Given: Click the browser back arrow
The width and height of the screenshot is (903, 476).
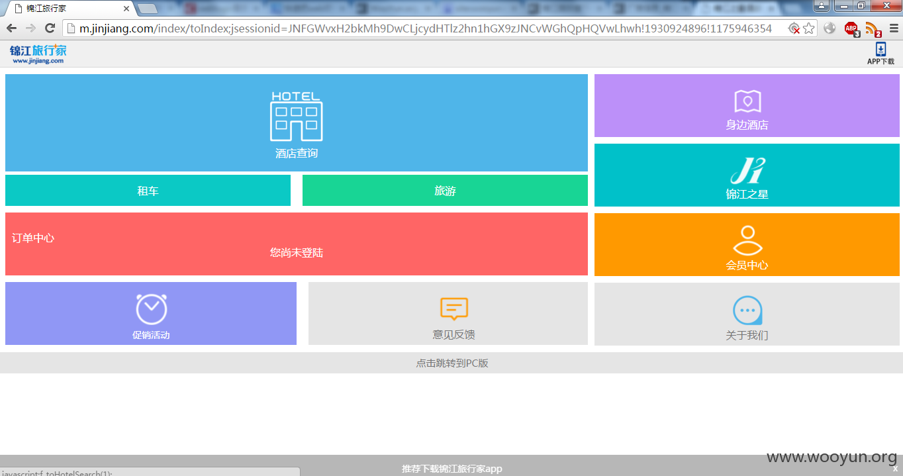Looking at the screenshot, I should [11, 28].
